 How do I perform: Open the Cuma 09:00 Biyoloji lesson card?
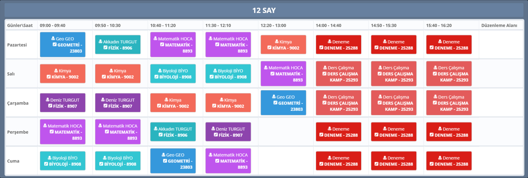coord(63,161)
